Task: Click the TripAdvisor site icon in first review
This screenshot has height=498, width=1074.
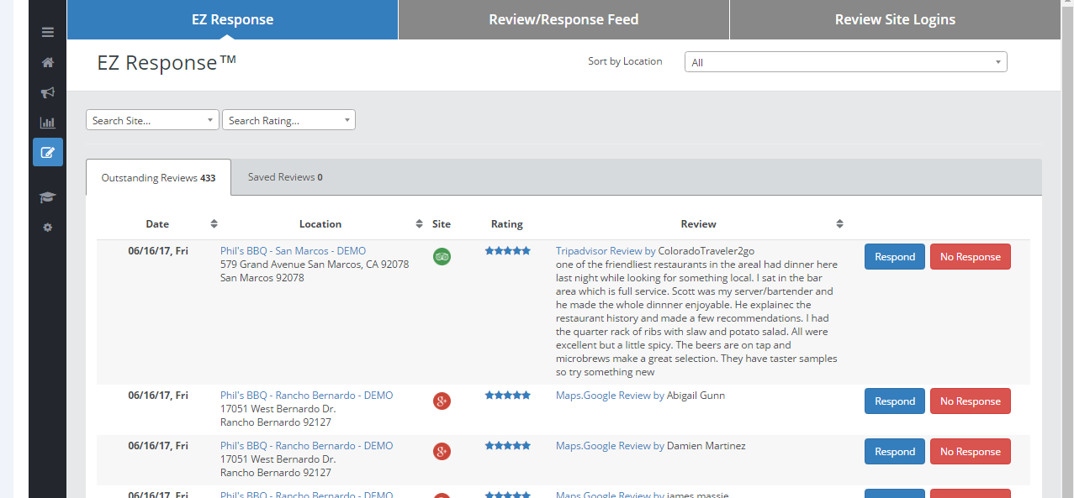Action: pos(442,257)
